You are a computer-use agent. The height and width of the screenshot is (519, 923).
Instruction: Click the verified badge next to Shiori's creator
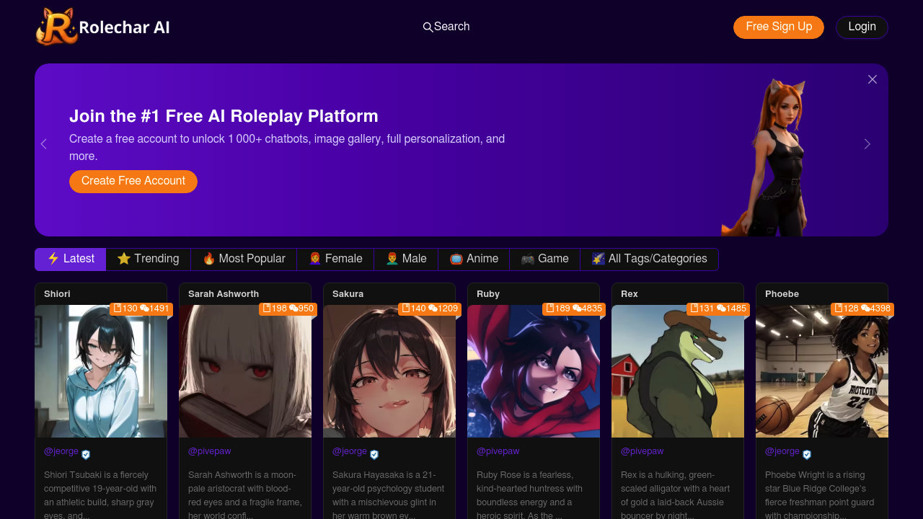(86, 455)
